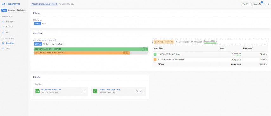The width and height of the screenshot is (271, 116).
Task: Open Statistici from sidebar
Action: click(x=9, y=27)
